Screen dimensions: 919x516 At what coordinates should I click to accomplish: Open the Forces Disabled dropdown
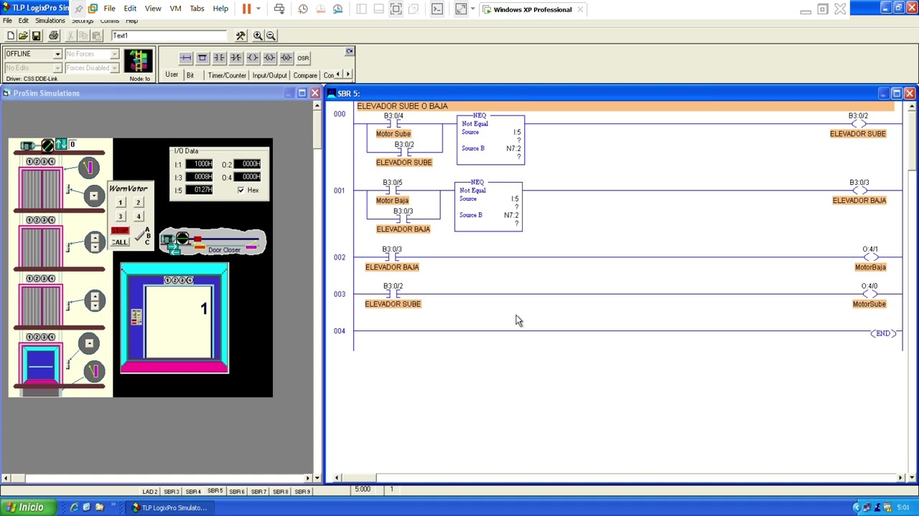click(x=113, y=68)
